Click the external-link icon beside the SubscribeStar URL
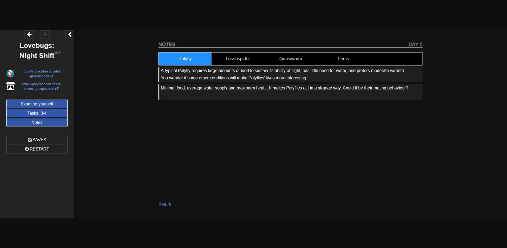This screenshot has width=507, height=248. 51,76
